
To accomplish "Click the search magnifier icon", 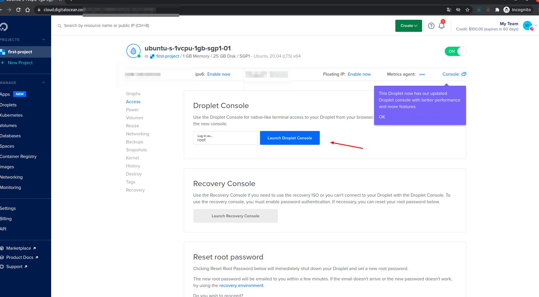I will [x=60, y=26].
